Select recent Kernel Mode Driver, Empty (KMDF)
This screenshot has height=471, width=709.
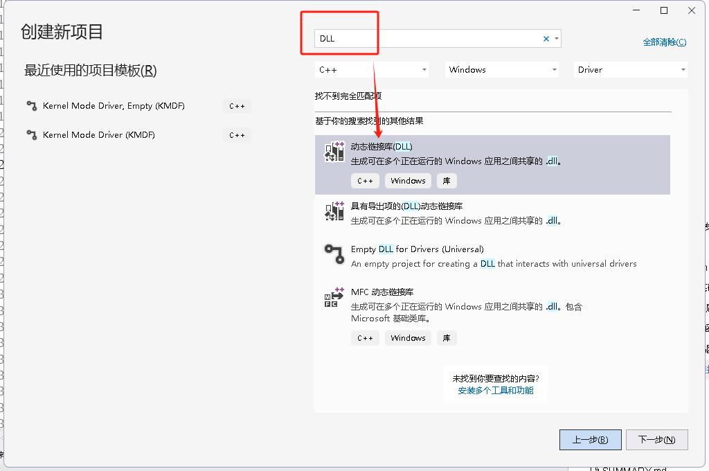(x=114, y=106)
